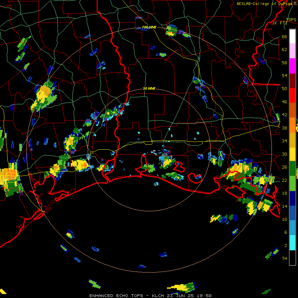The image size is (298, 298).
Task: Select the "54" legend value
Action: 284,75
